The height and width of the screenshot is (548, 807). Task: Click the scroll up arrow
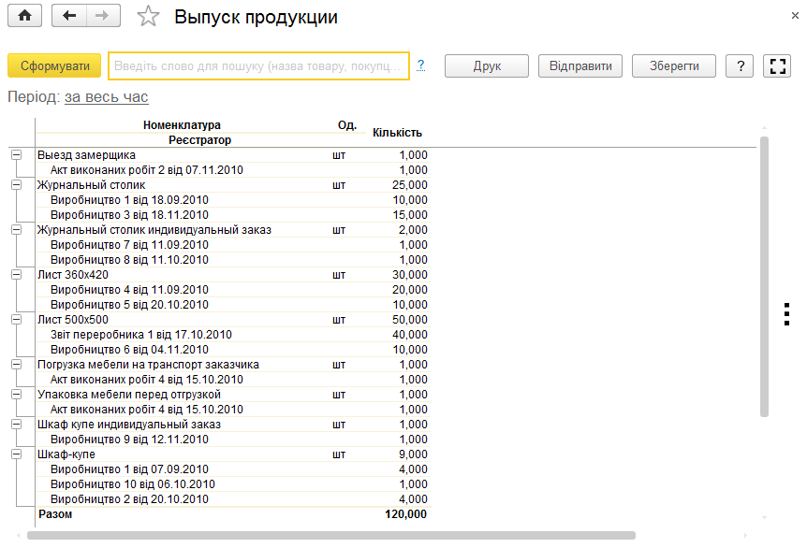pyautogui.click(x=764, y=127)
